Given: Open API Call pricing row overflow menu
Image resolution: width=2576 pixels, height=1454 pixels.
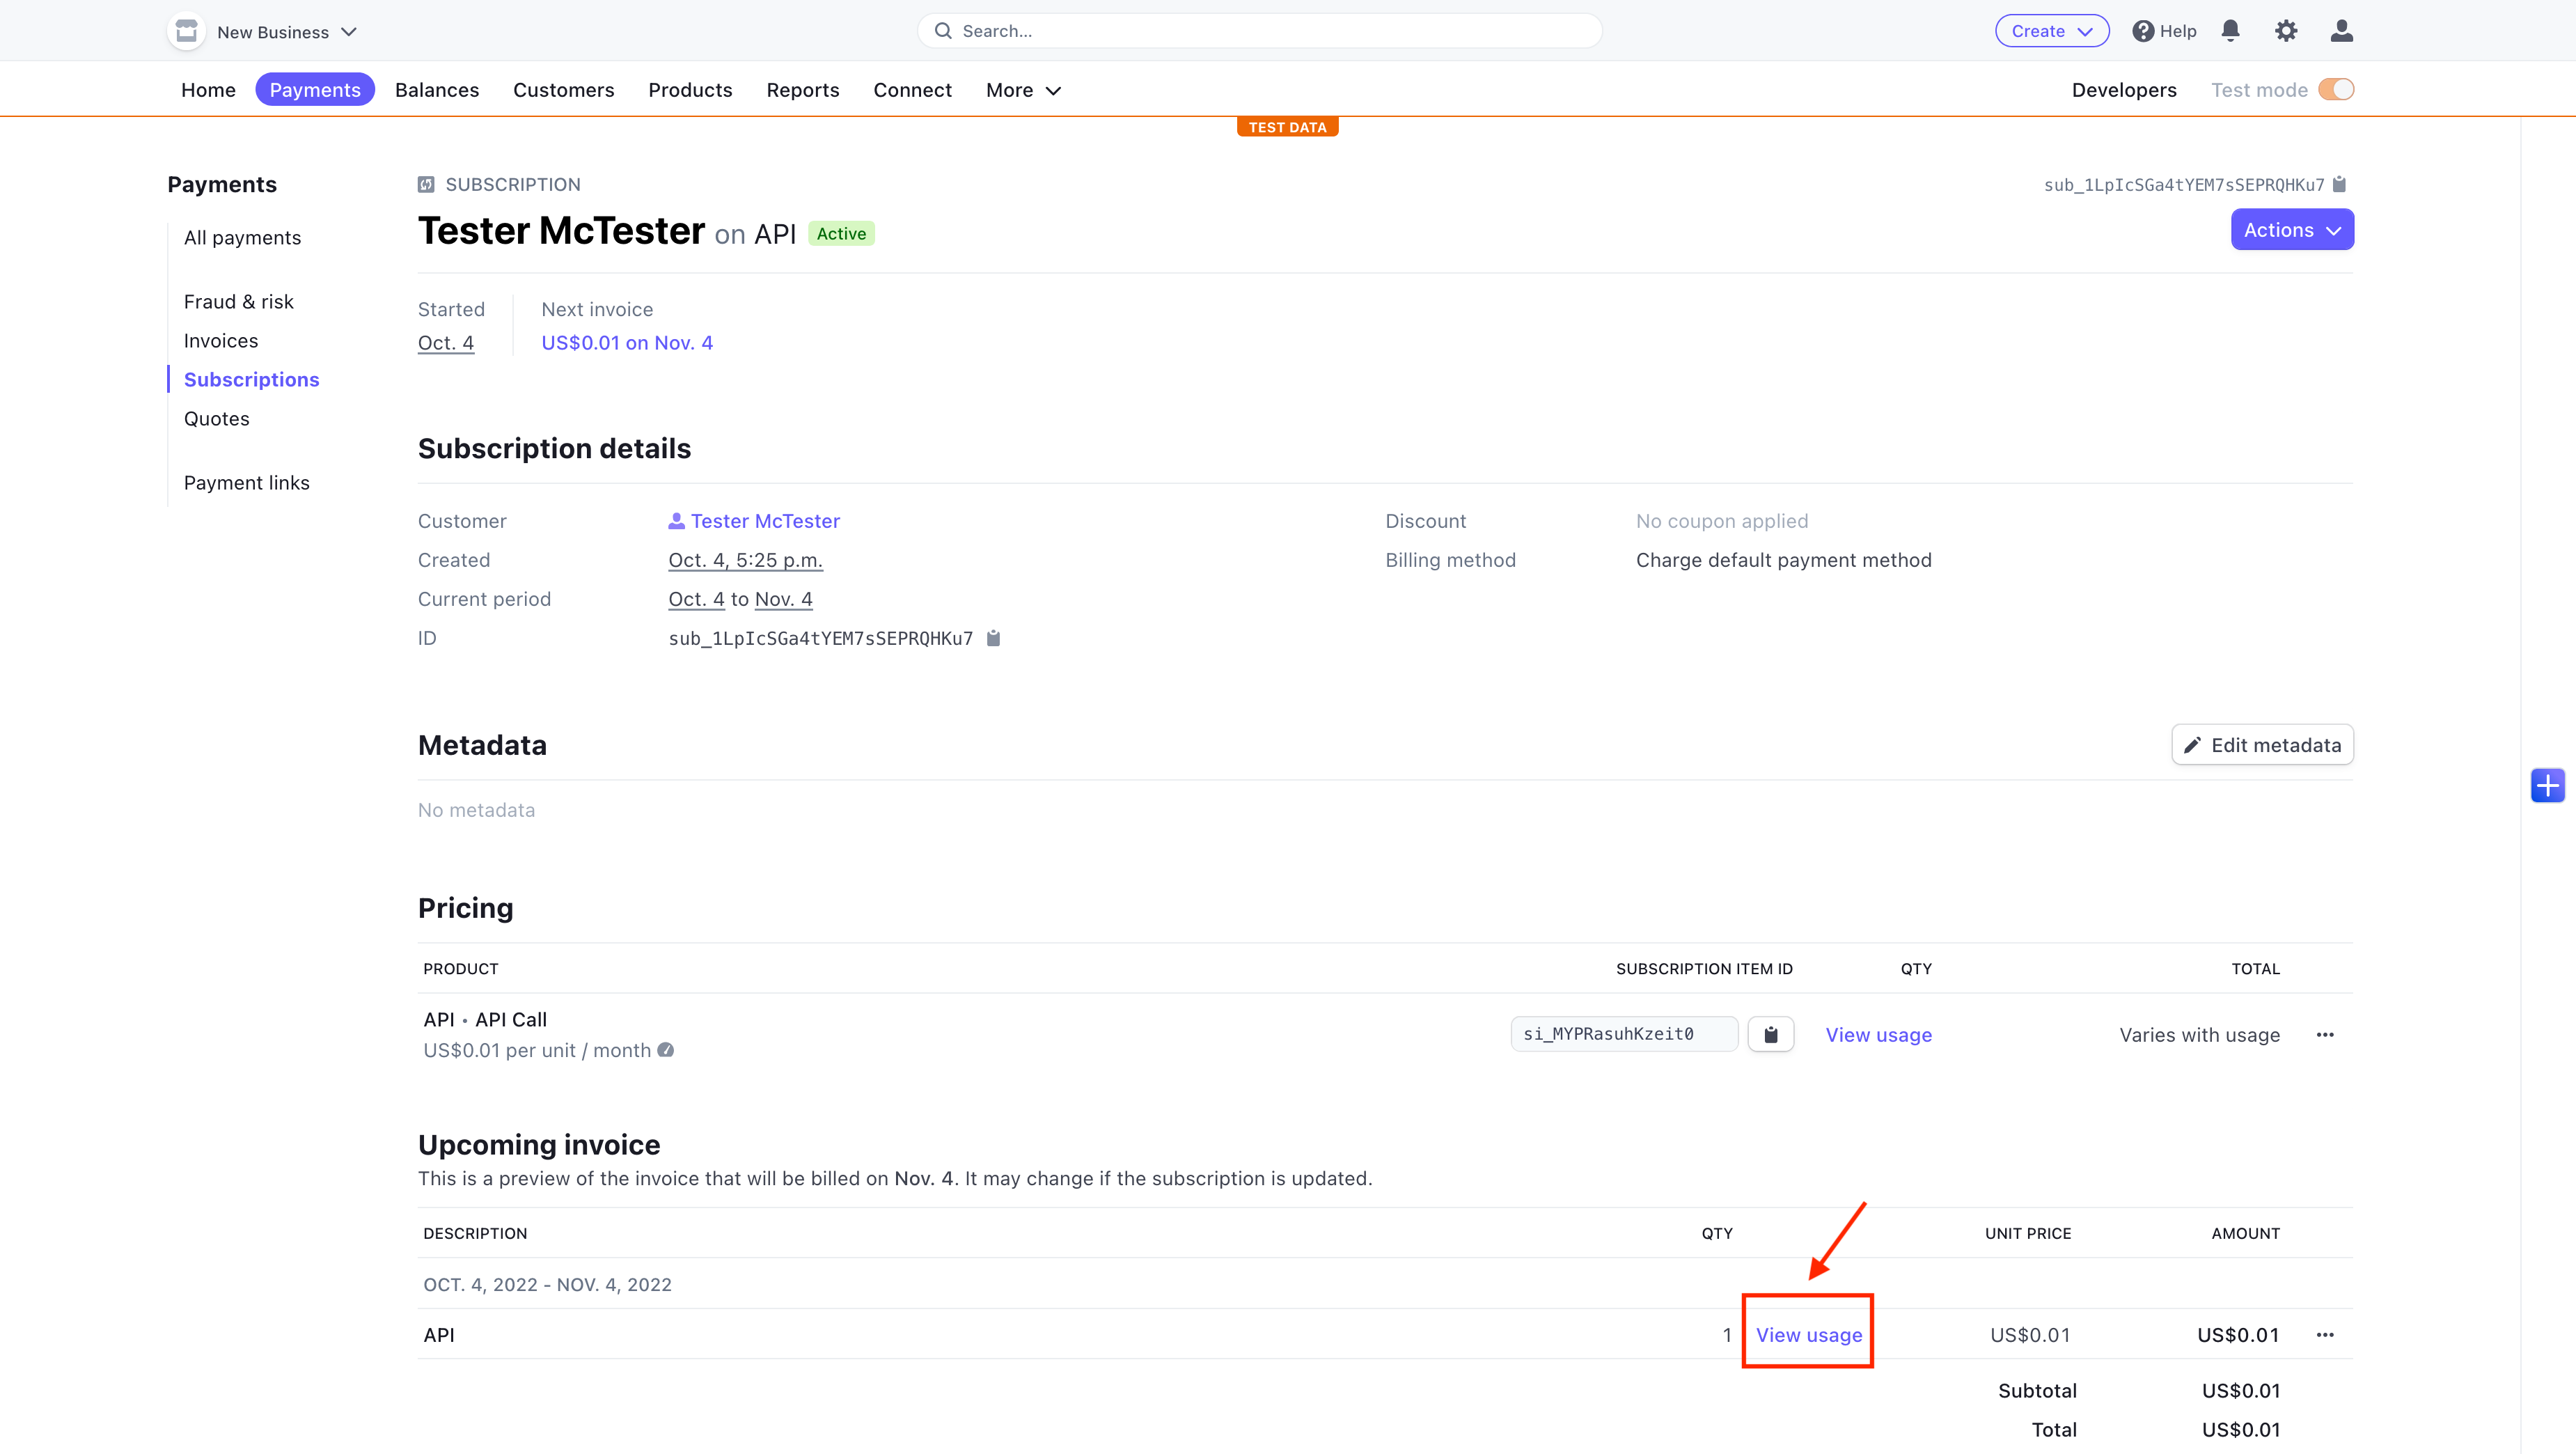Looking at the screenshot, I should click(2325, 1035).
